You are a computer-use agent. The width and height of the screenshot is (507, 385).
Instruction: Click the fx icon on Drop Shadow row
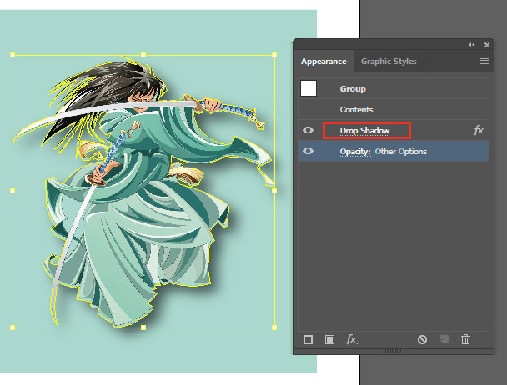[x=479, y=130]
